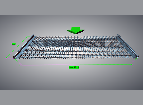Image resolution: width=143 pixels, height=105 pixels.
Task: Select the 500 dimension label
Action: [x=14, y=44]
